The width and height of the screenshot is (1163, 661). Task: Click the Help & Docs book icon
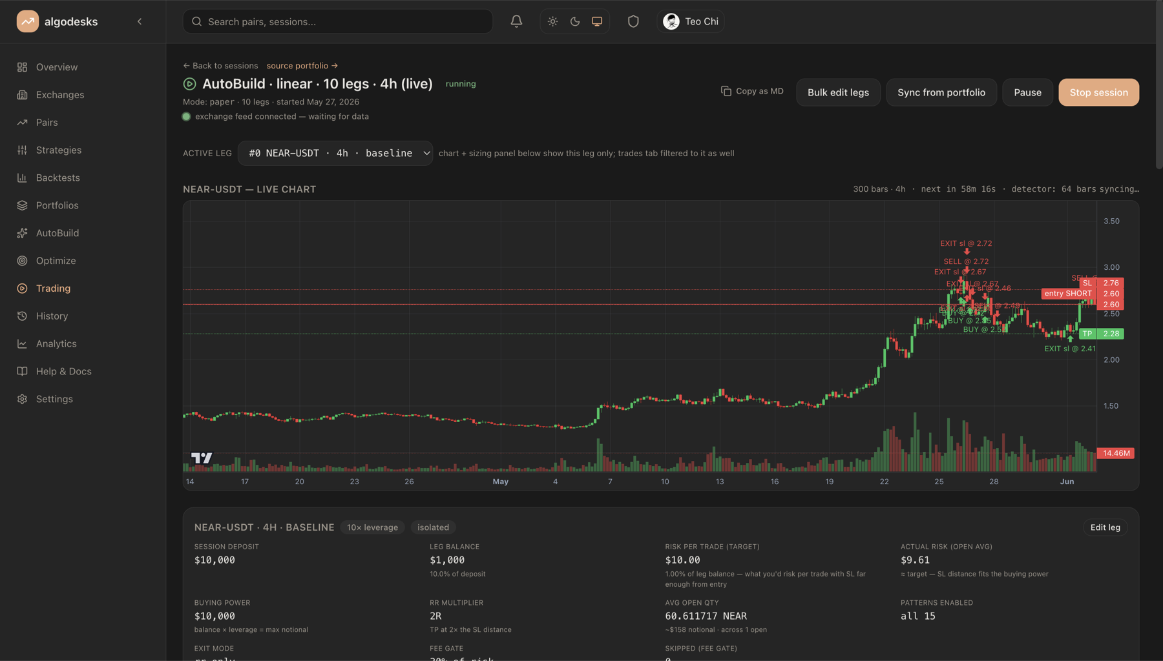22,371
